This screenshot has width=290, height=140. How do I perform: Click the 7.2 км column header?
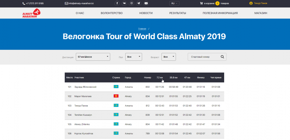[x=159, y=78]
